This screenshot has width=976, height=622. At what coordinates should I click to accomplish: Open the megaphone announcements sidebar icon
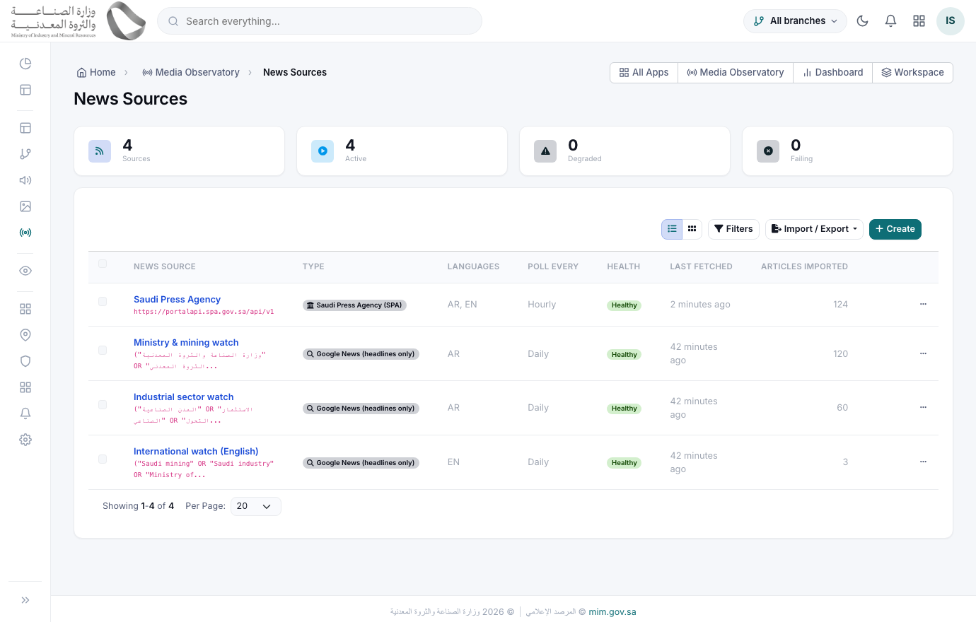tap(25, 180)
